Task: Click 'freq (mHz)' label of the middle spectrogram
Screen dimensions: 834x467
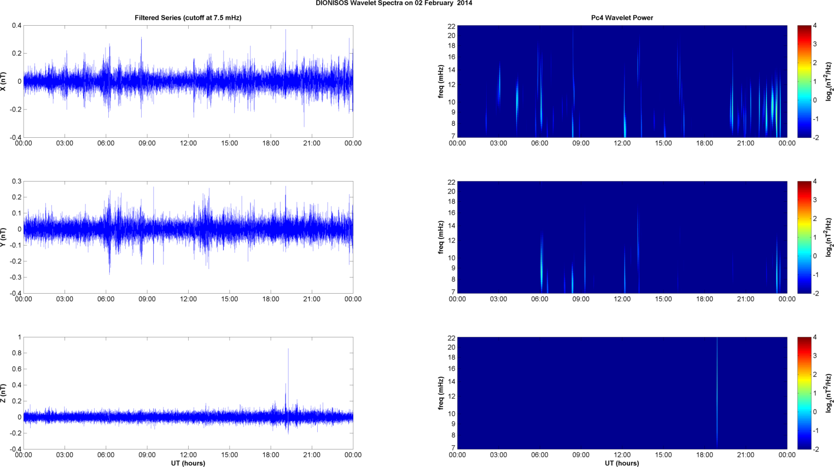Action: 441,237
